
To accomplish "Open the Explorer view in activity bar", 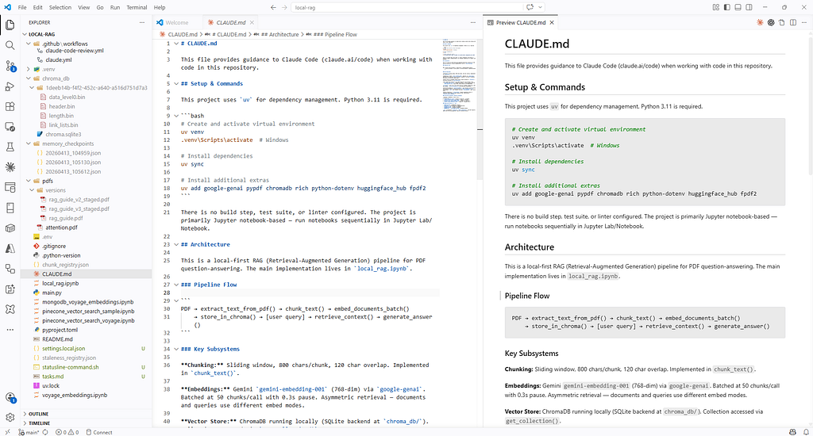I will pyautogui.click(x=10, y=25).
